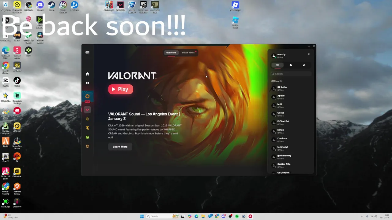Open Spotify from the taskbar
This screenshot has width=392, height=220.
point(237,216)
